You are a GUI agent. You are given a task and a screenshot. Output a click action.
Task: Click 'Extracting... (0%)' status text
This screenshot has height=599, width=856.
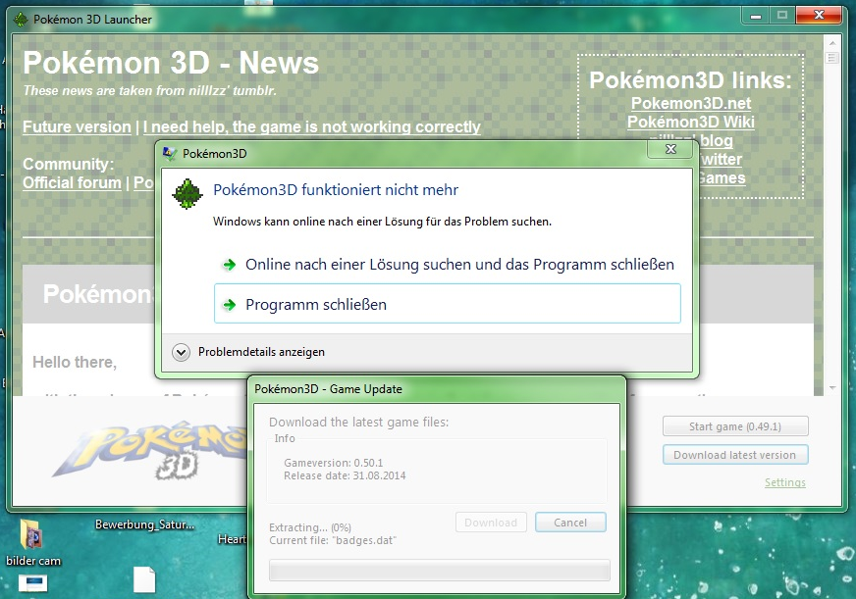tap(310, 527)
